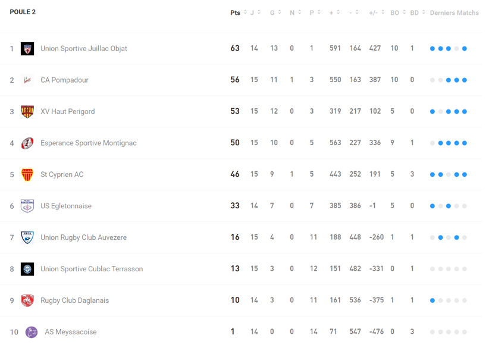Click the last match dot for CA Pompadour
489x354 pixels.
(465, 80)
